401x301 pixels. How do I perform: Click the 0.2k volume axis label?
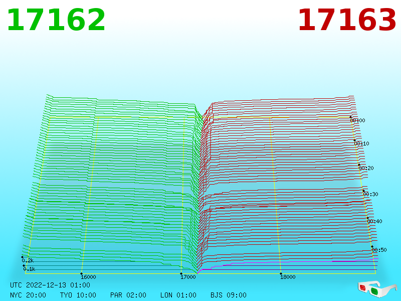coord(28,260)
